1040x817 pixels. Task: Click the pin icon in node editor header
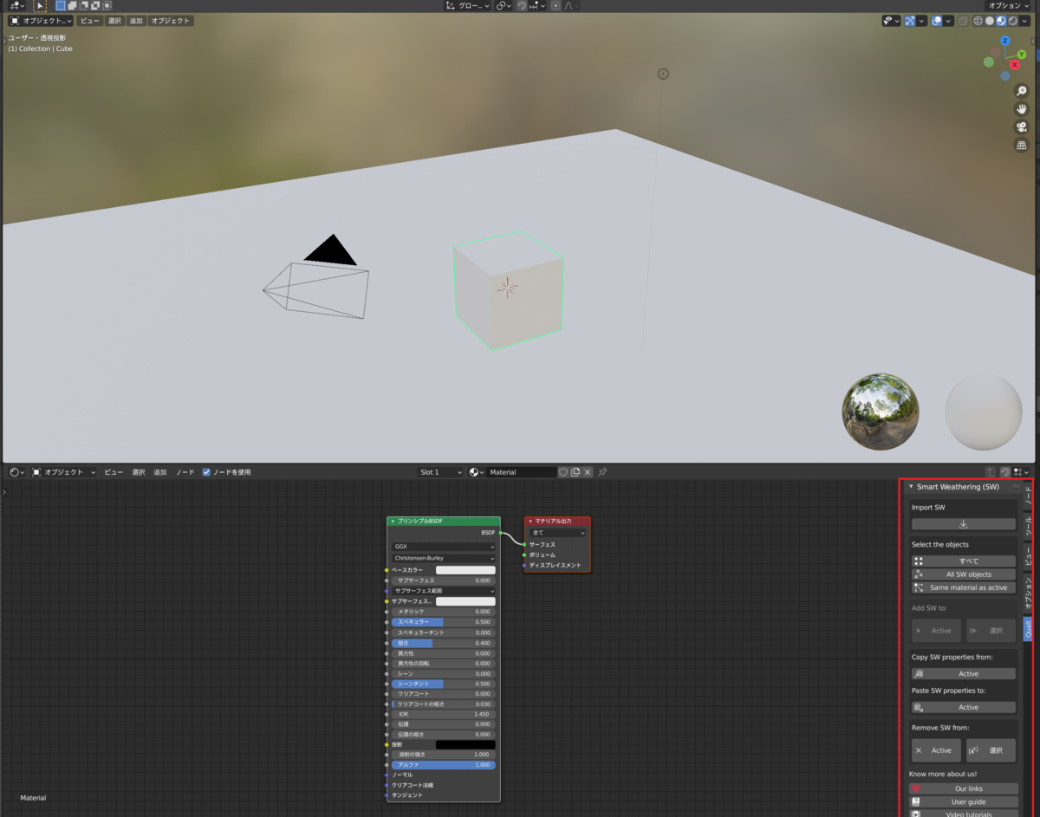(x=602, y=472)
